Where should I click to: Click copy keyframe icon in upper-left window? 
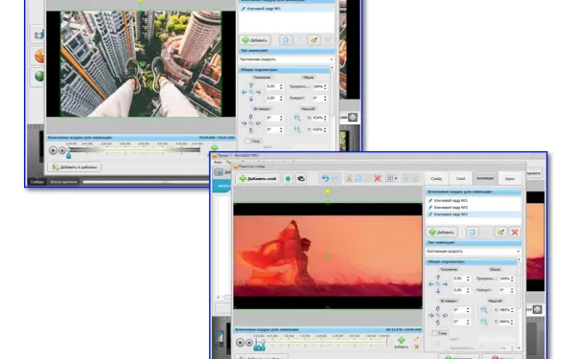coord(286,40)
